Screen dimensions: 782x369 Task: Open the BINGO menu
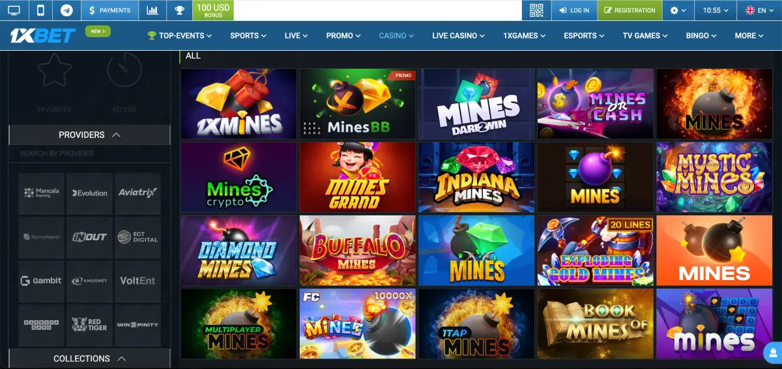tap(701, 36)
